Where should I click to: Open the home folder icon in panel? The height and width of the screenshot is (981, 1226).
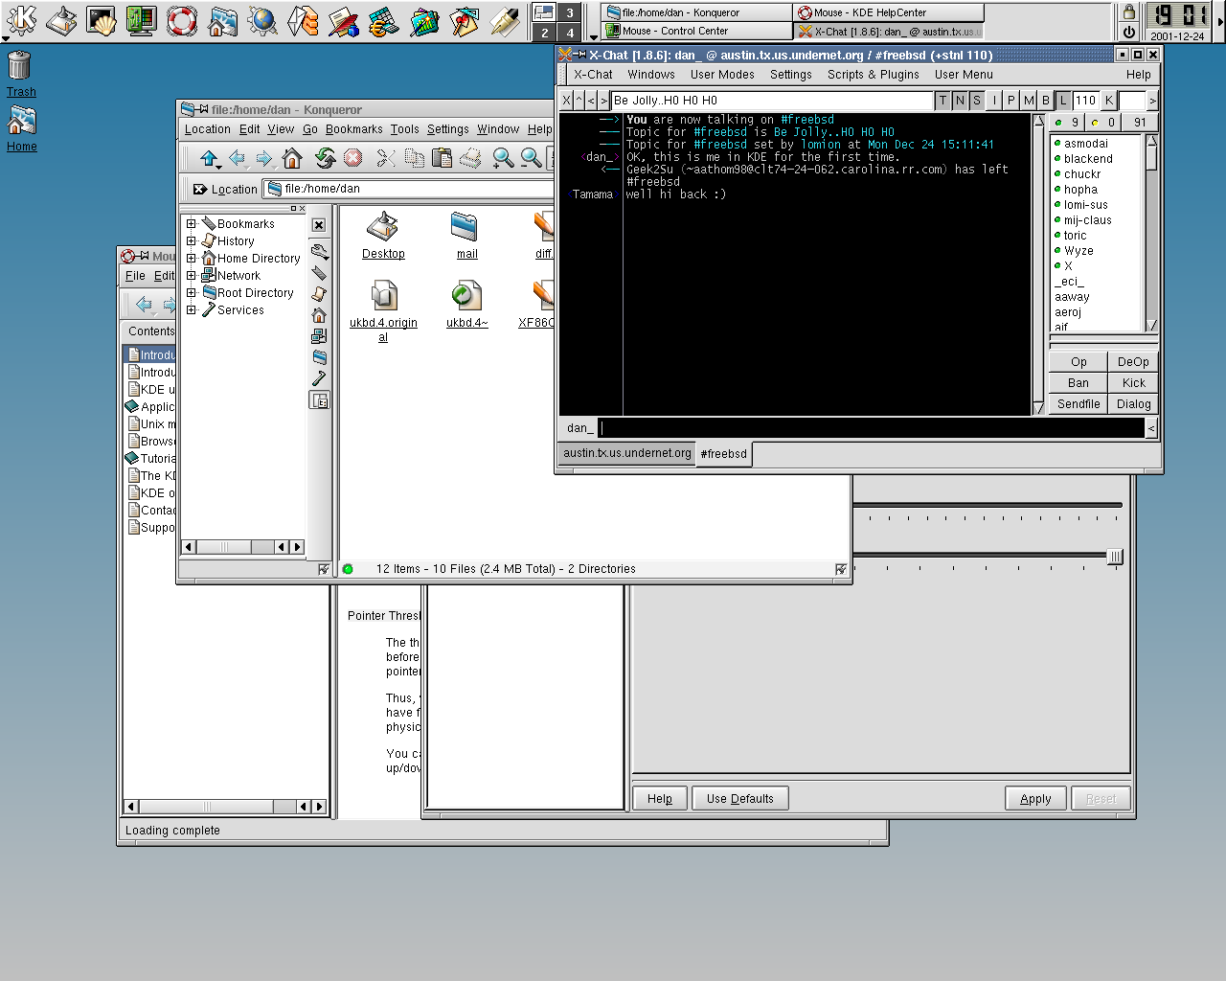pyautogui.click(x=222, y=20)
